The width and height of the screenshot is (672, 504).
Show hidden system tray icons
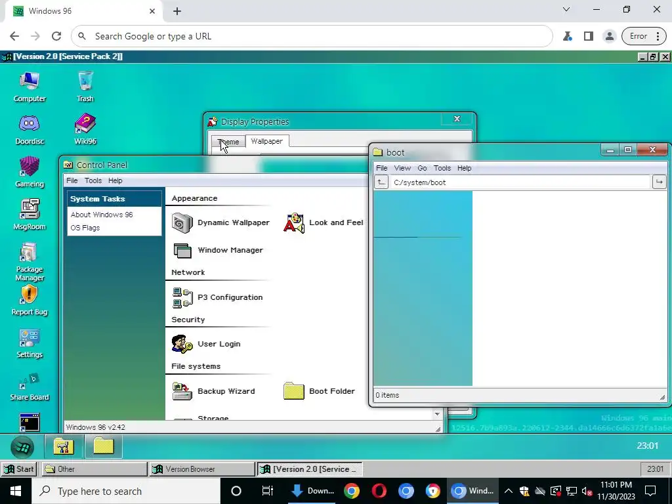[508, 491]
